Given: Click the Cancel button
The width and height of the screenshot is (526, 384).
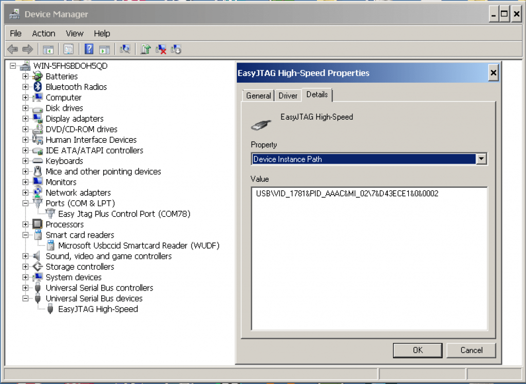Looking at the screenshot, I should pos(471,350).
